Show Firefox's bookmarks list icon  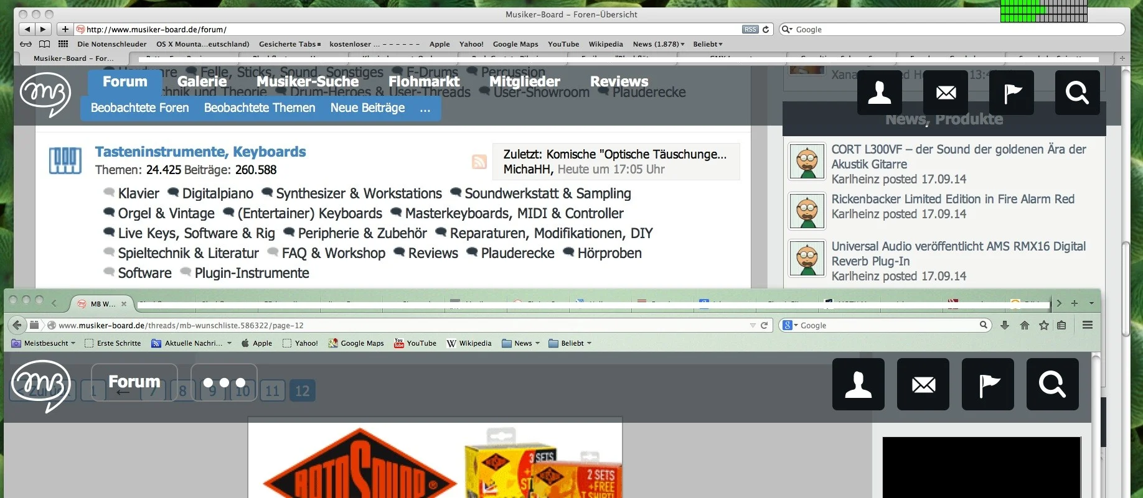click(1061, 325)
